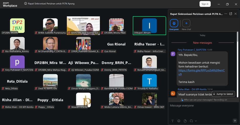Select the DPKN_Haendra Subekti tile
This screenshot has width=240, height=125.
(83, 44)
